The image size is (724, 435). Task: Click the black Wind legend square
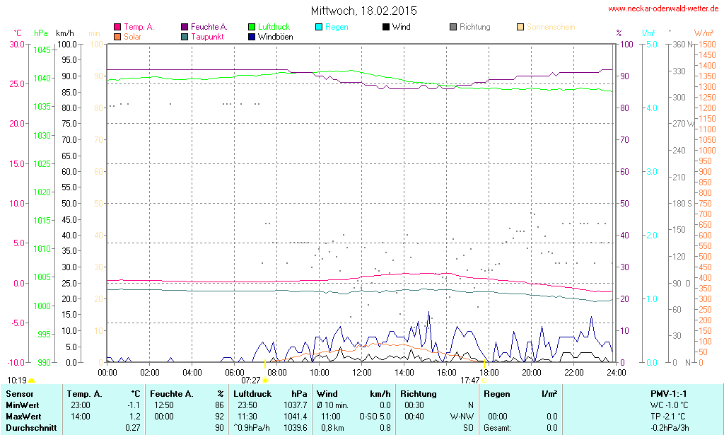pos(386,28)
